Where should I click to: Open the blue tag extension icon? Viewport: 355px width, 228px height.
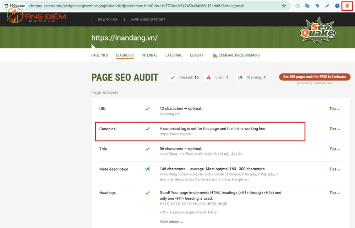coord(317,6)
